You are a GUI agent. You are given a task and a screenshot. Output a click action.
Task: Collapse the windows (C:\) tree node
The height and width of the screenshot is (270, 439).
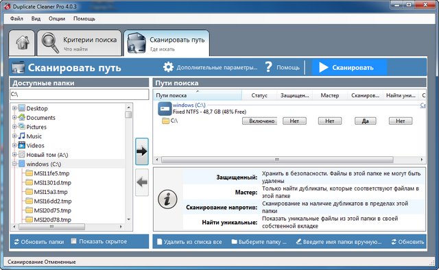(14, 164)
